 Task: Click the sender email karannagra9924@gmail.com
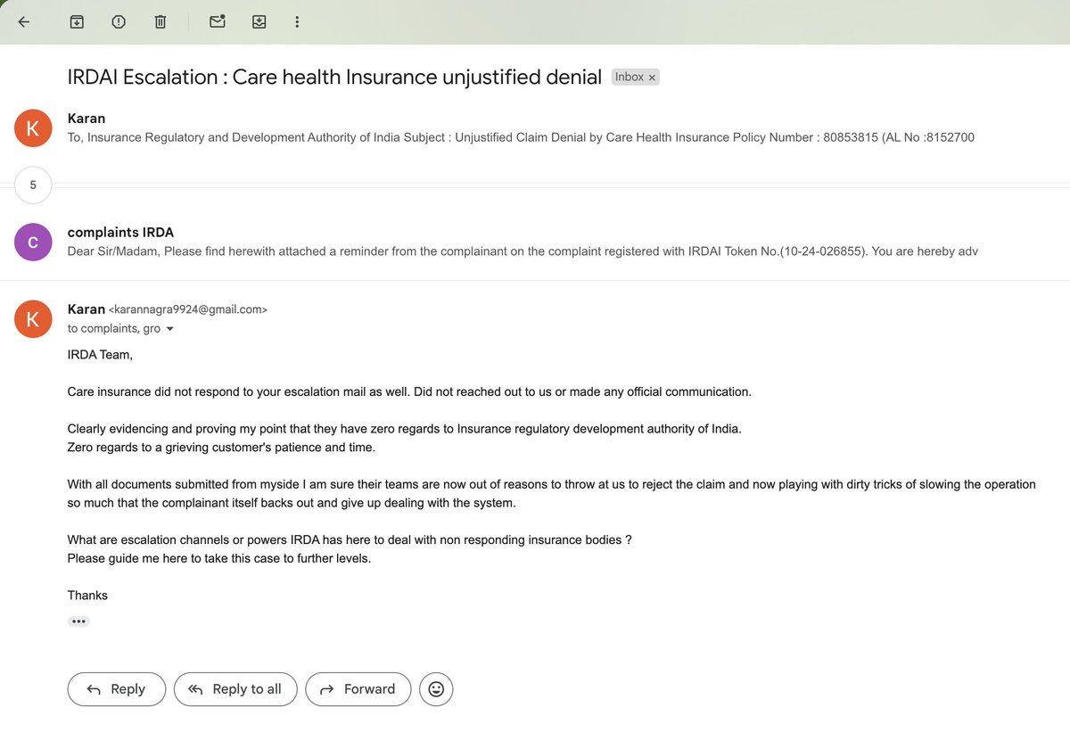click(x=188, y=309)
